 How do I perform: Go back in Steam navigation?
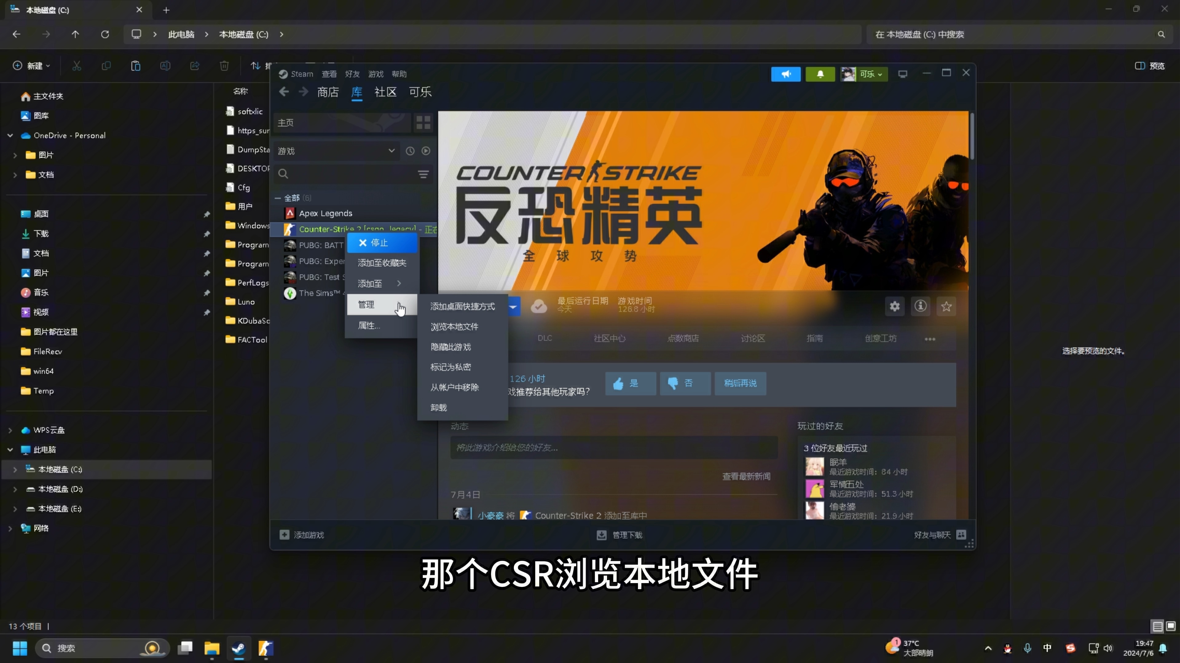(284, 92)
